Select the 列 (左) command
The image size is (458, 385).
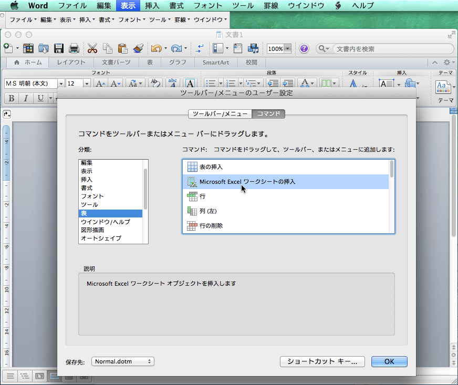[286, 211]
